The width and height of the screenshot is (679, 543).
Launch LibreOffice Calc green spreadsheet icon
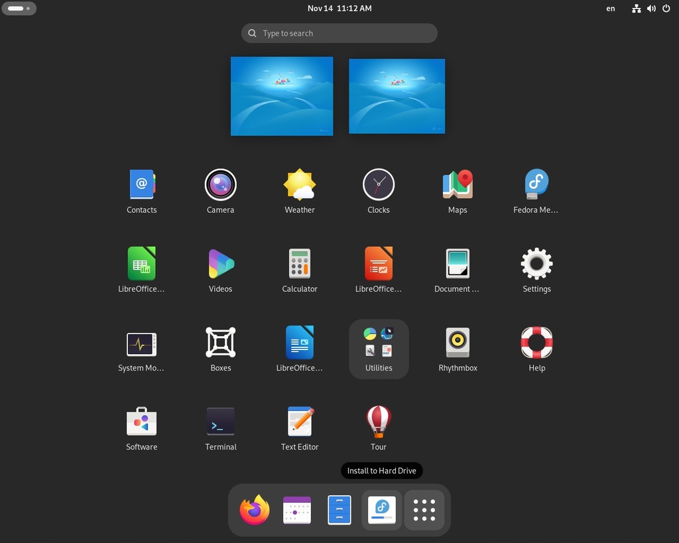point(142,263)
